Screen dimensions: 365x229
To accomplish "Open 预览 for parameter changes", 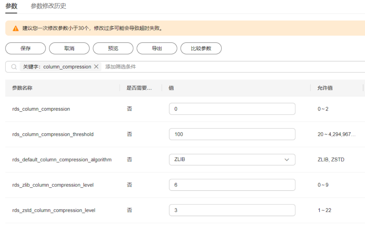I will [x=113, y=48].
